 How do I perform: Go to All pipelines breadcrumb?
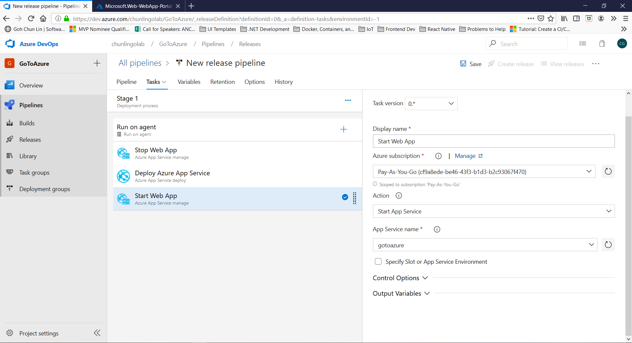tap(140, 63)
